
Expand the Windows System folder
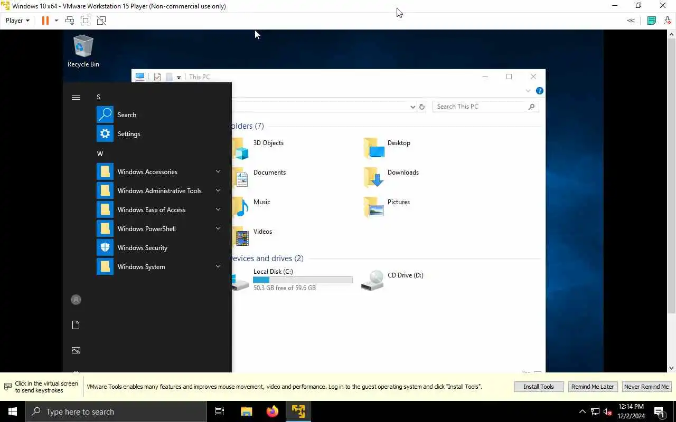point(158,266)
